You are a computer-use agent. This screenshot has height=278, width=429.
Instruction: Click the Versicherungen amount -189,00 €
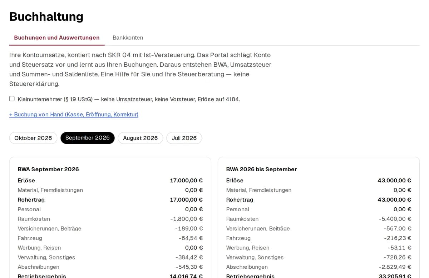point(189,228)
